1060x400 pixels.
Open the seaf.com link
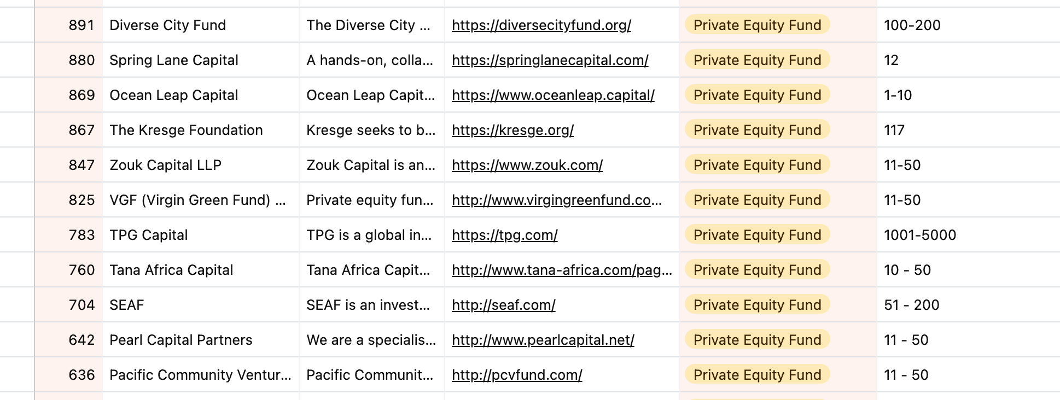coord(503,305)
